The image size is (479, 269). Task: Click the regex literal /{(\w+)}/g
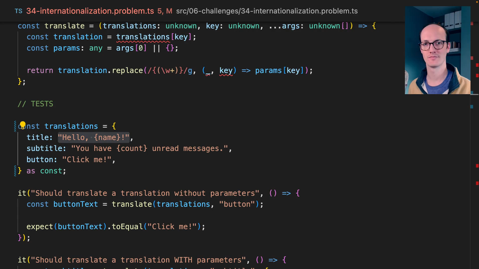(170, 70)
